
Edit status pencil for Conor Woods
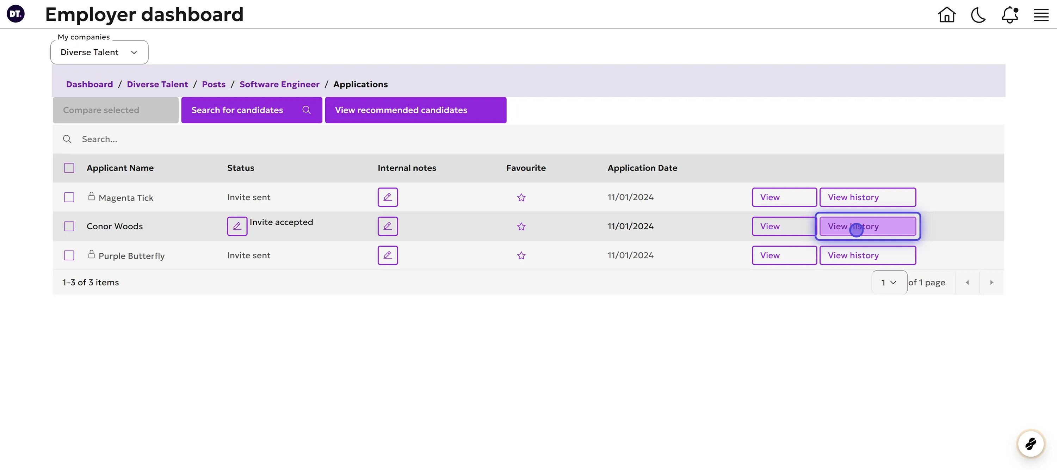click(237, 226)
